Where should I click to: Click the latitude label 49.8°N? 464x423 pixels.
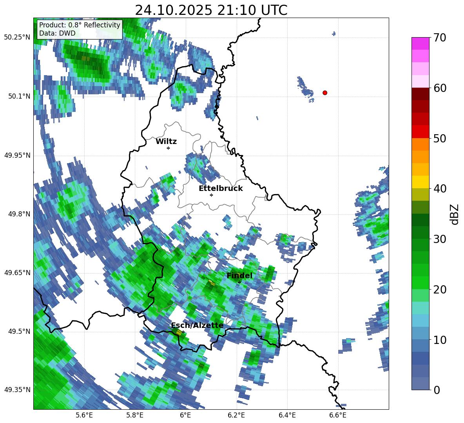click(19, 214)
